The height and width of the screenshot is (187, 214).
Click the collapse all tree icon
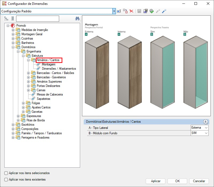pyautogui.click(x=12, y=19)
